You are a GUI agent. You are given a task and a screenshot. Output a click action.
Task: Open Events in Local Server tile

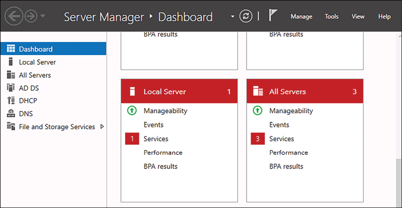[x=153, y=125]
